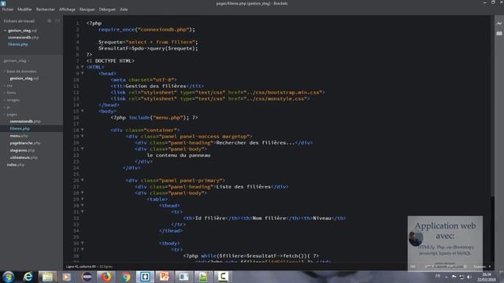Open the media player taskbar icon
This screenshot has width=504, height=283.
tap(66, 277)
